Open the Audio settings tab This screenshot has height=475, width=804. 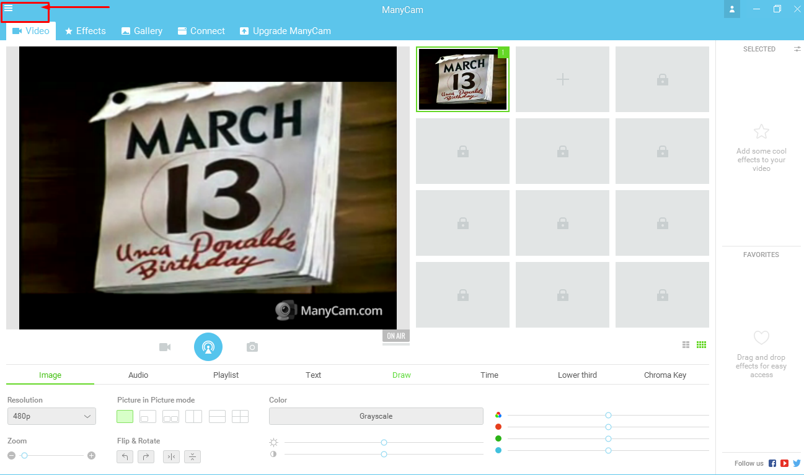138,375
